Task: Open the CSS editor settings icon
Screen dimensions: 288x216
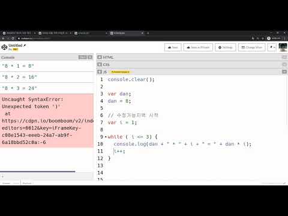Action: click(x=100, y=64)
